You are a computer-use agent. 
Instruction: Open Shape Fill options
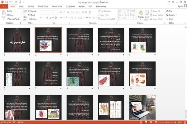(x=156, y=11)
